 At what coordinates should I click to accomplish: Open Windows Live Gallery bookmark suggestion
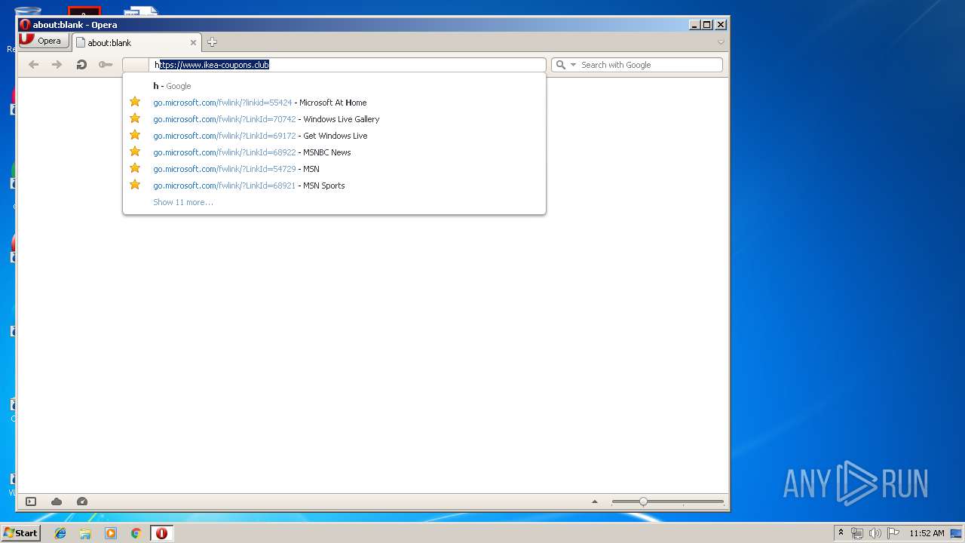pos(334,119)
